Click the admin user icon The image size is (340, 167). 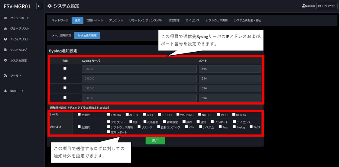coord(304,6)
